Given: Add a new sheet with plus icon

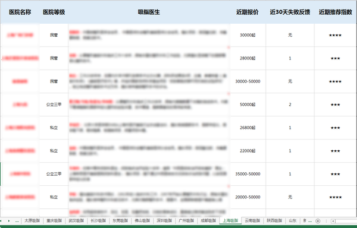Looking at the screenshot, I should point(318,221).
